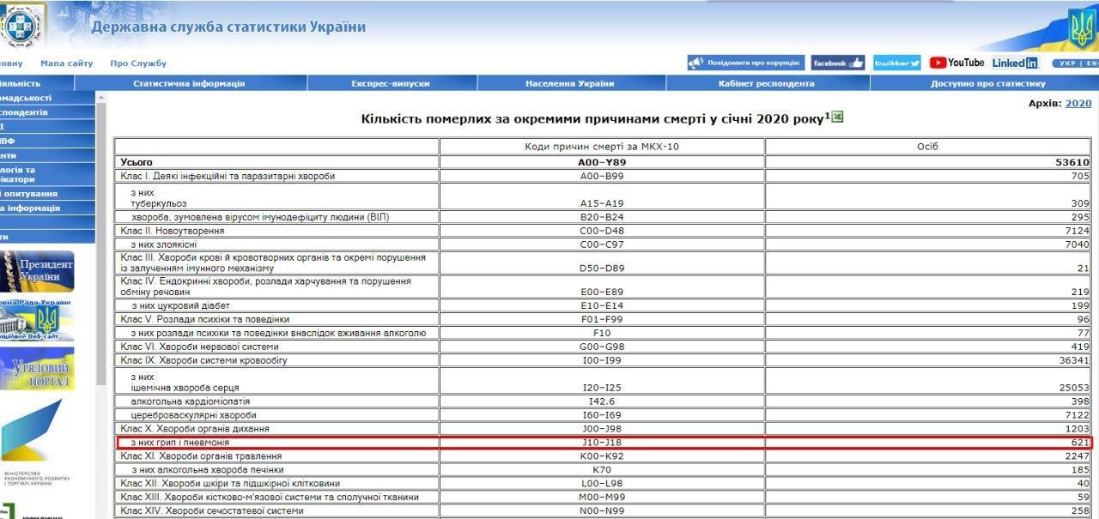Click the left sidebar item ending 'ВФ'
Screen dimensions: 1099x519
coord(47,142)
